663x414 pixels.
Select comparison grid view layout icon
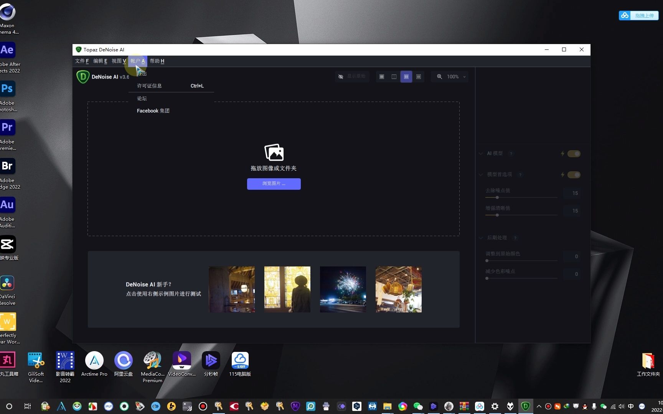(418, 77)
